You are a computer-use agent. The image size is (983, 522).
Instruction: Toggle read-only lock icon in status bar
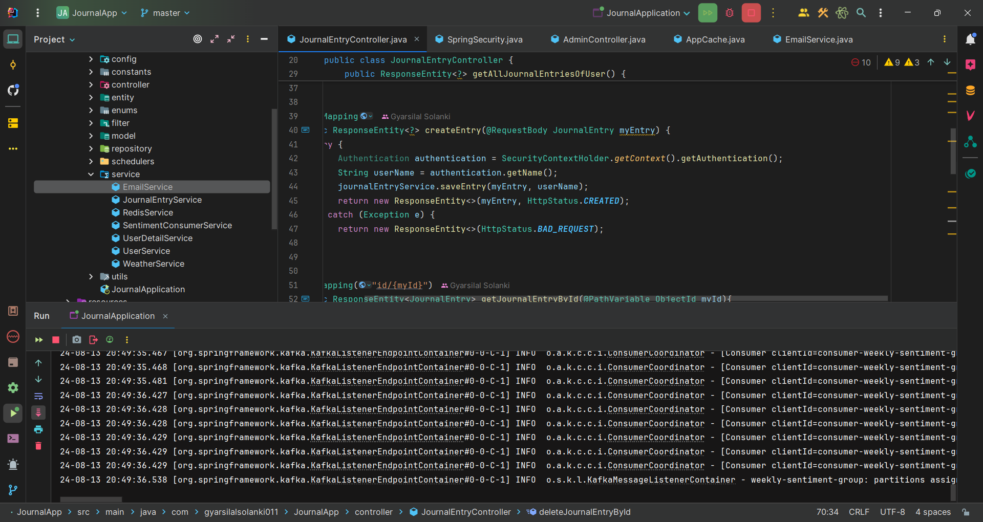pos(966,512)
